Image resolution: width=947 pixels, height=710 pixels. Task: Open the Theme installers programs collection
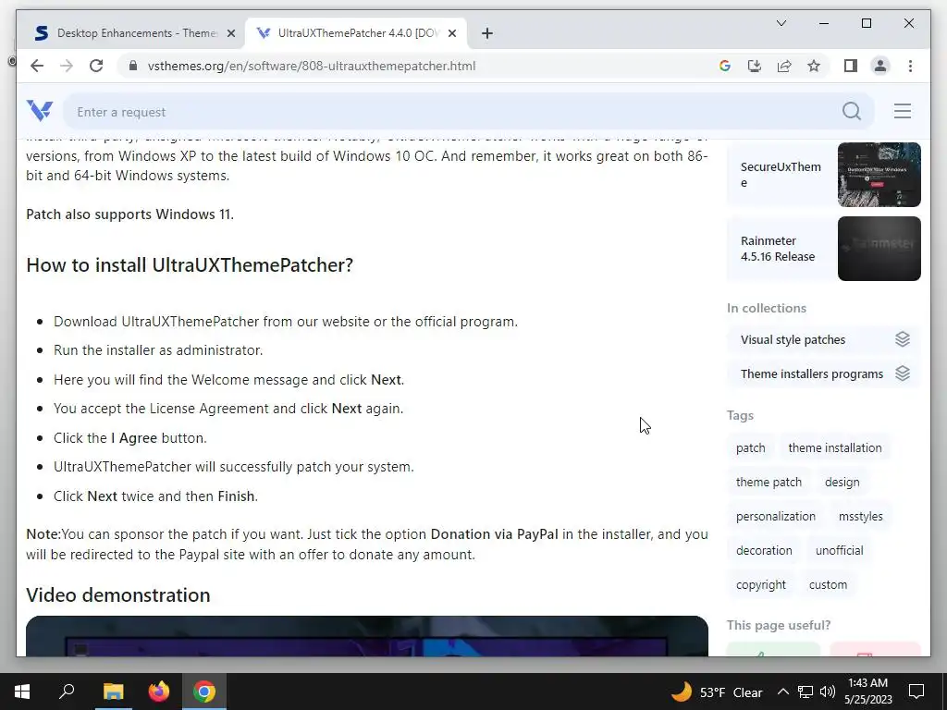tap(824, 373)
